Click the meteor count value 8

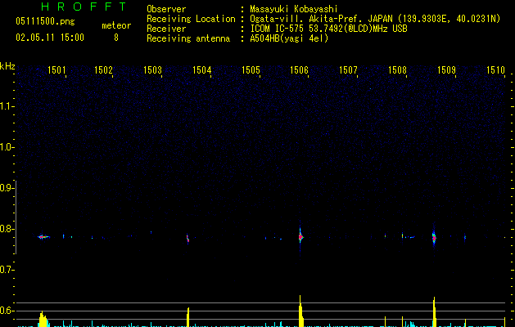(116, 38)
